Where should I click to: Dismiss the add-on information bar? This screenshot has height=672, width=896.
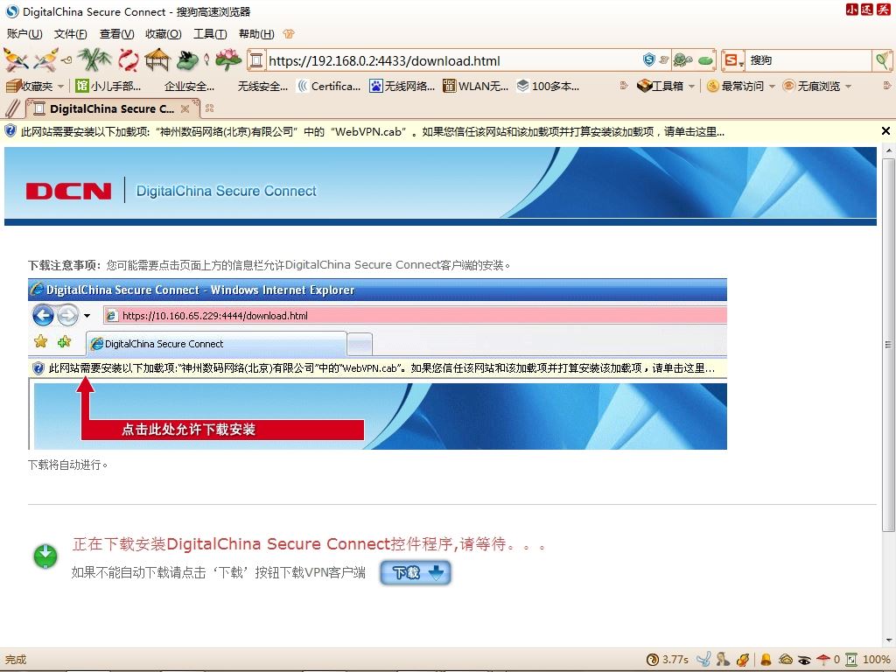coord(885,131)
